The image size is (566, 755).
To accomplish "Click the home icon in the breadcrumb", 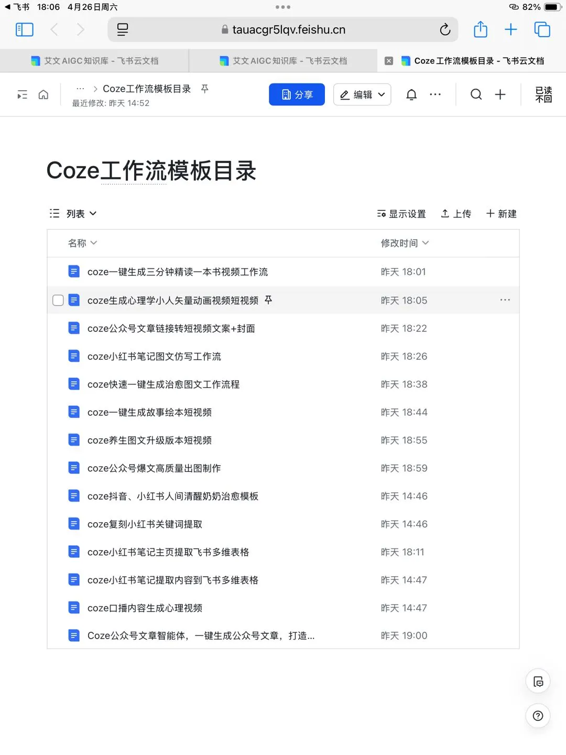I will [43, 94].
